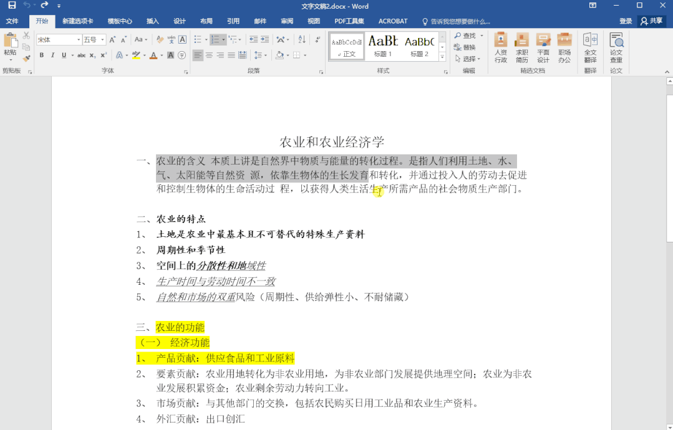This screenshot has height=430, width=673.
Task: Apply yellow text highlight color
Action: point(137,55)
